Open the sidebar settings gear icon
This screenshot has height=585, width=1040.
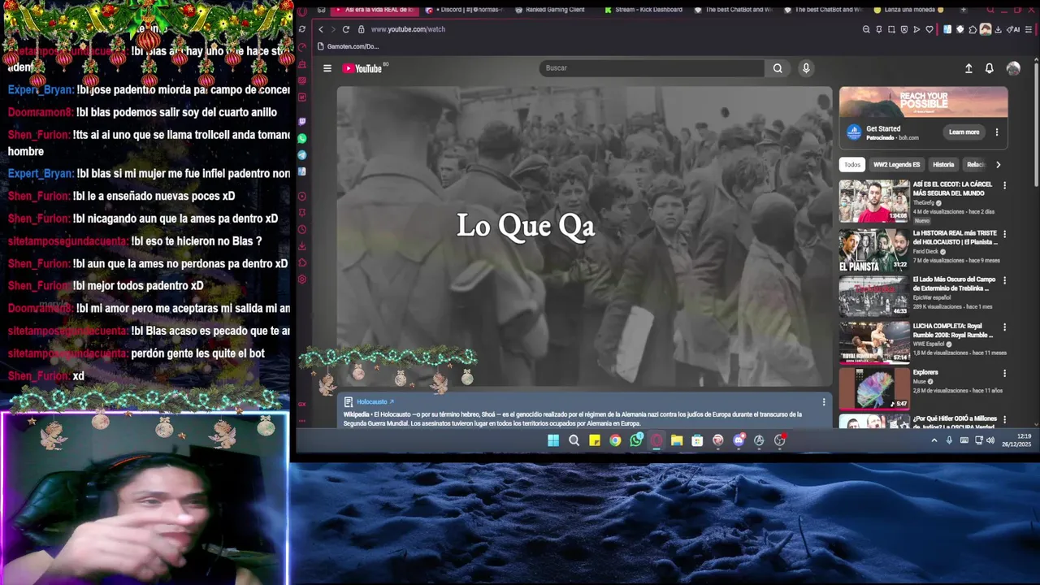coord(302,279)
